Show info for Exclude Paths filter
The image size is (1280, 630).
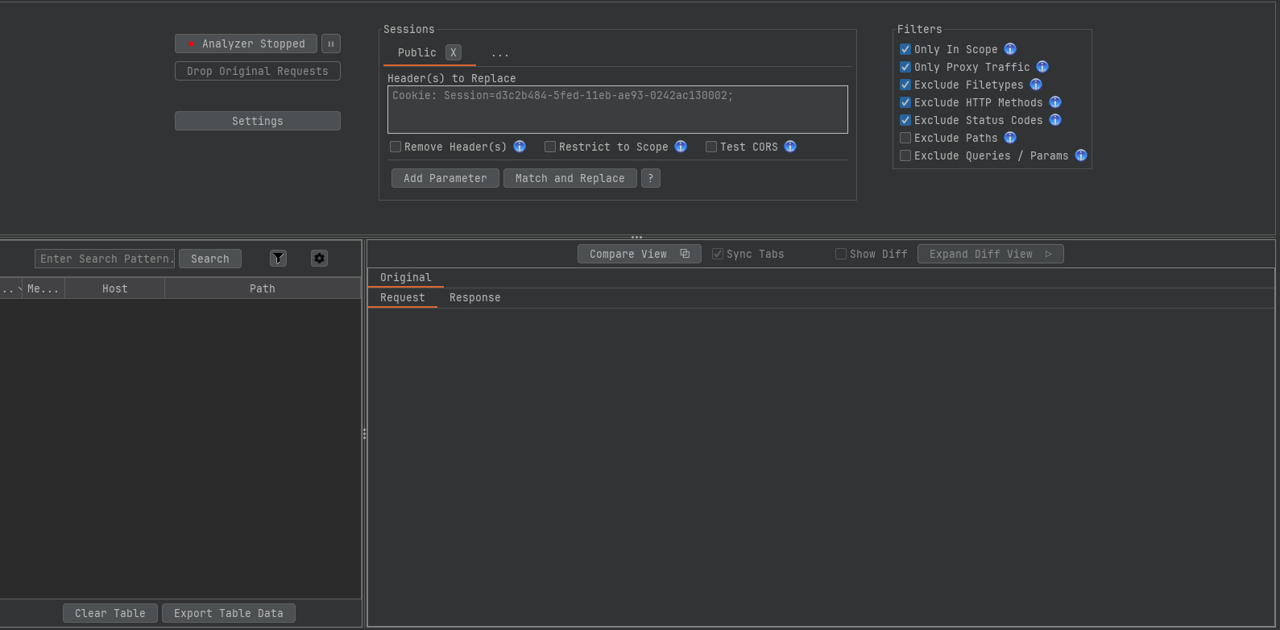click(x=1010, y=138)
